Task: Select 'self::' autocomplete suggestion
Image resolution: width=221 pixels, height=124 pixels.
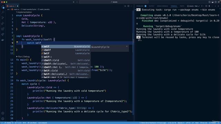Action: [x=66, y=57]
